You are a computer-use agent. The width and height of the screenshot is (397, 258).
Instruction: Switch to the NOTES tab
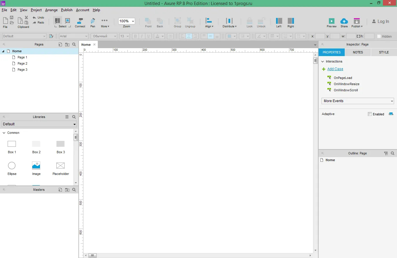pyautogui.click(x=358, y=52)
